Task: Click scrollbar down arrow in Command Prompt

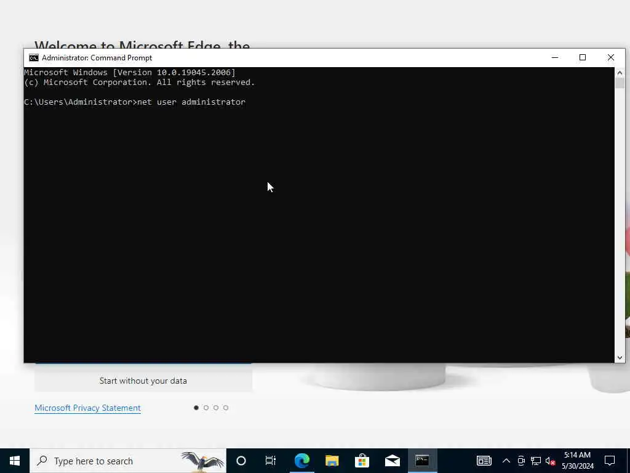Action: pyautogui.click(x=620, y=357)
